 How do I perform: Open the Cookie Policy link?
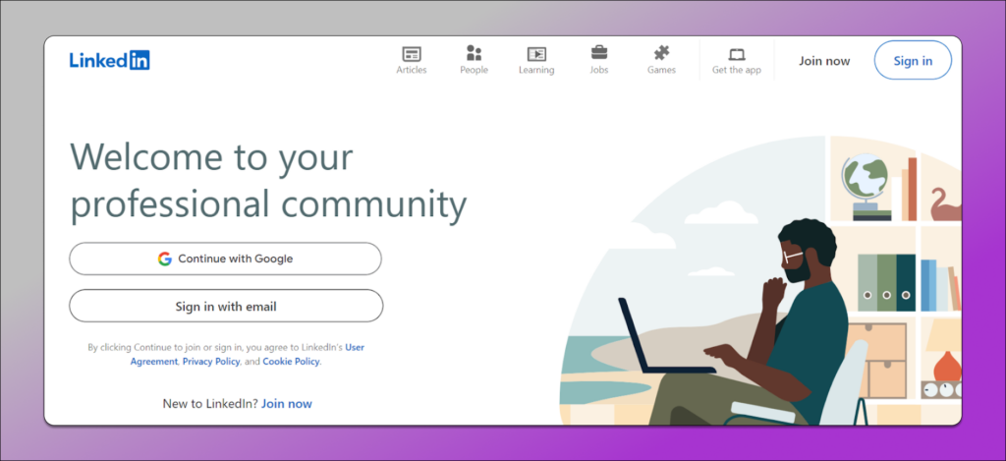coord(291,362)
